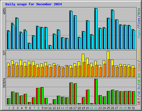Click green day label 8
Screen dimensions: 142x111
click(38, 108)
